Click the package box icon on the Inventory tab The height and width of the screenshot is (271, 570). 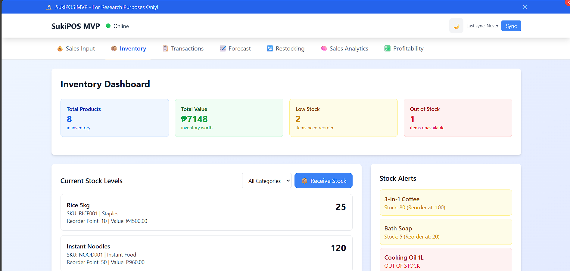point(114,49)
